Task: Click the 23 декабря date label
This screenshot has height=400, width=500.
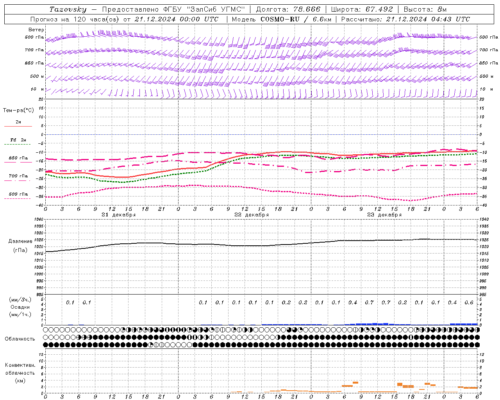Action: point(384,215)
